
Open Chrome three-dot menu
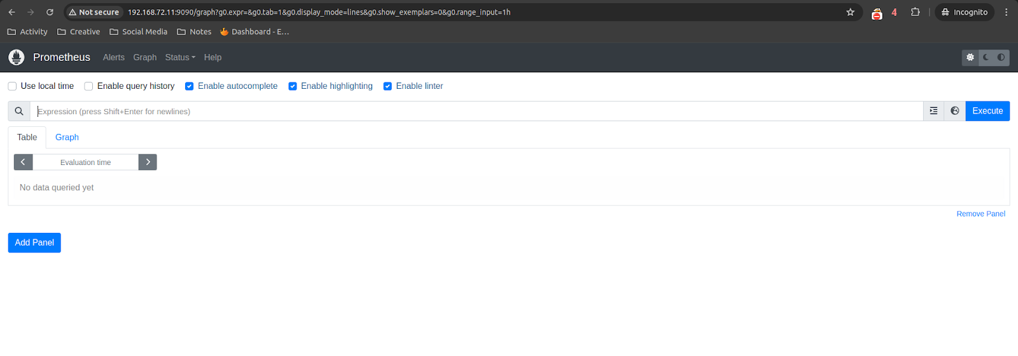1006,12
